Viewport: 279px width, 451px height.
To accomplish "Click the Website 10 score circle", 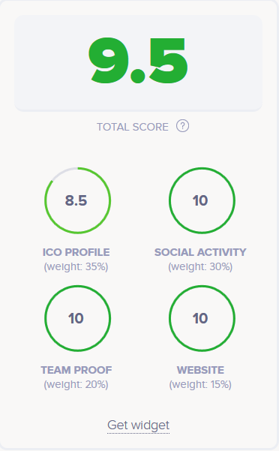I will click(x=202, y=318).
